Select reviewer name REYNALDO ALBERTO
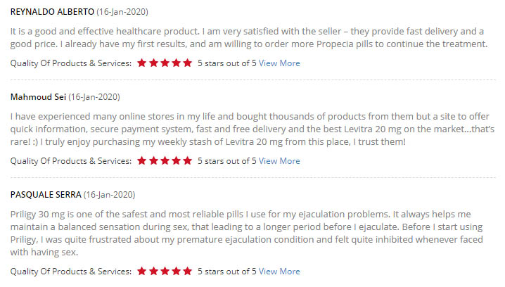The width and height of the screenshot is (505, 287). click(52, 12)
